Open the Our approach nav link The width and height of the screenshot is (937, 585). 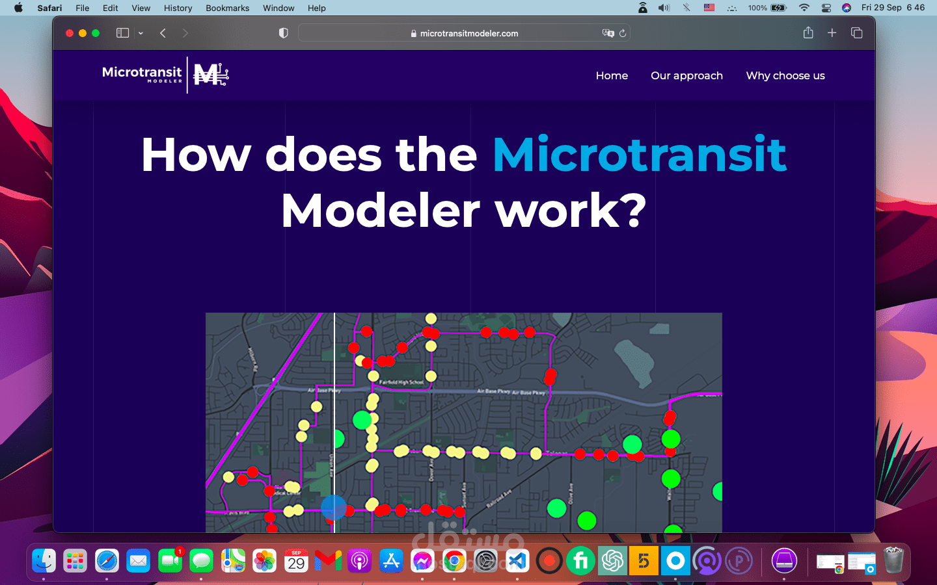click(x=686, y=75)
